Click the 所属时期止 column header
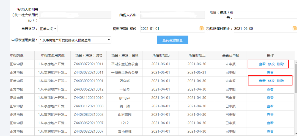This screenshot has height=136, width=297. pos(197,55)
